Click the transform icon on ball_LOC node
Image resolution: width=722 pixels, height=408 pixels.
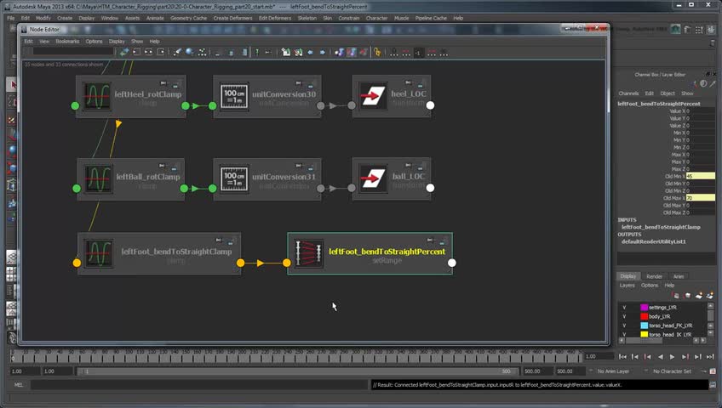click(372, 178)
